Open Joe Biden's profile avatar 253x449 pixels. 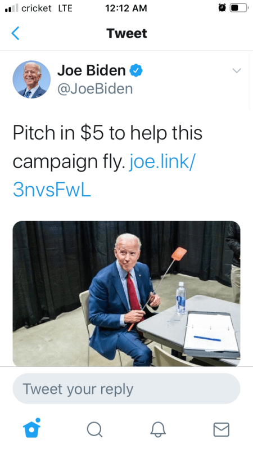click(31, 79)
